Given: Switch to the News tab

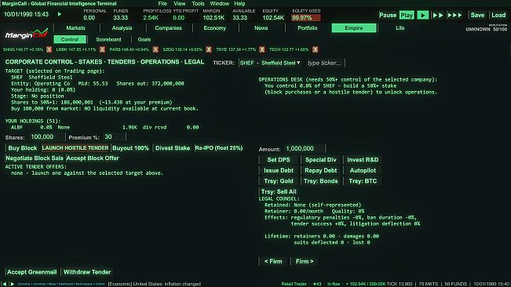Looking at the screenshot, I should 261,28.
